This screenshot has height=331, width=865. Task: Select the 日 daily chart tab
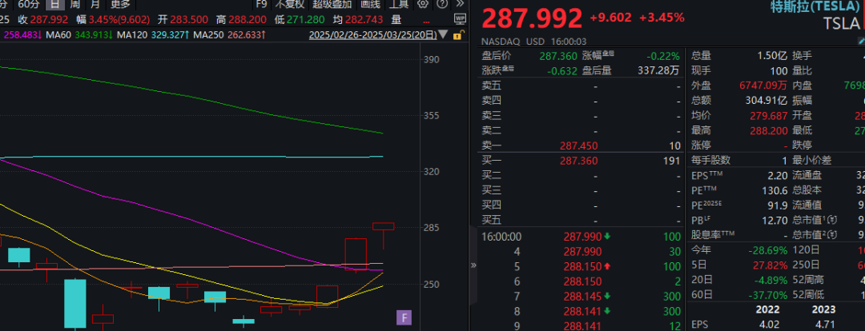pyautogui.click(x=54, y=5)
